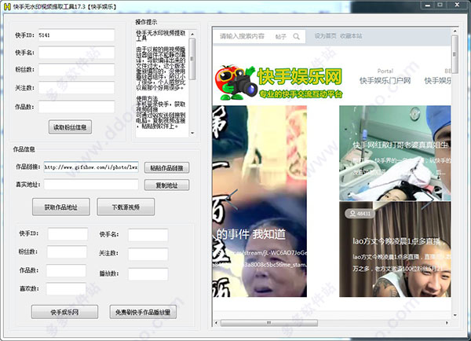
Task: Close the 快手无水印视频提取工具 window
Action: [457, 5]
